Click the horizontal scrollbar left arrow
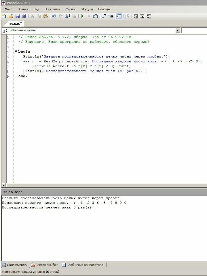 click(3, 185)
